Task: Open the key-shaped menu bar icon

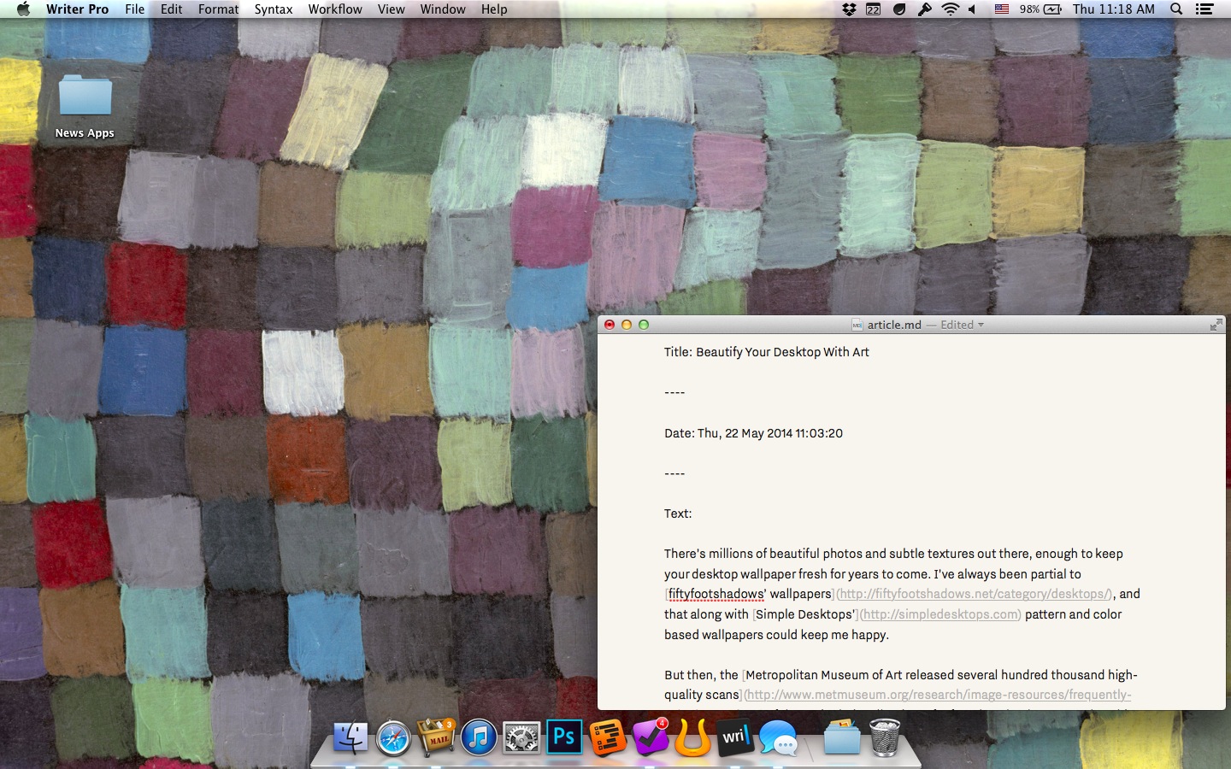Action: 924,9
